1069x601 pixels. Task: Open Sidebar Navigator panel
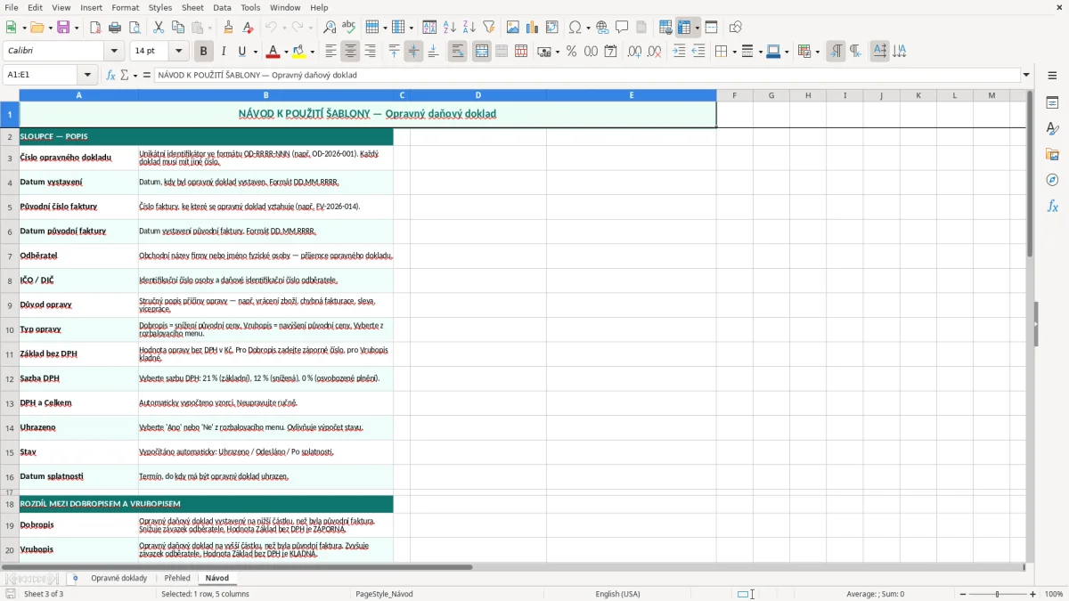coord(1052,181)
